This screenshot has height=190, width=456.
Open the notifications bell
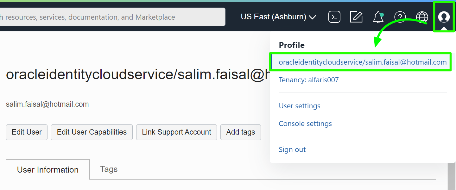tap(378, 17)
